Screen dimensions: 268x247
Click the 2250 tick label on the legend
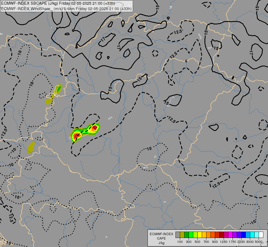241,242
